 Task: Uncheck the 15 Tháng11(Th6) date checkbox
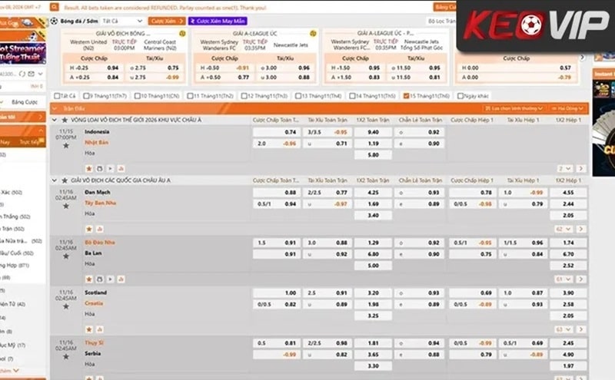[406, 96]
